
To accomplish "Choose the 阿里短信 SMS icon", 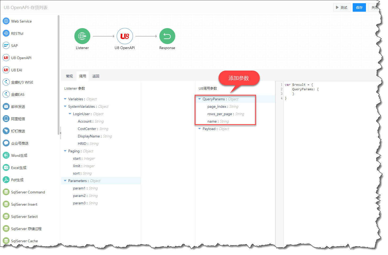I will 6,119.
